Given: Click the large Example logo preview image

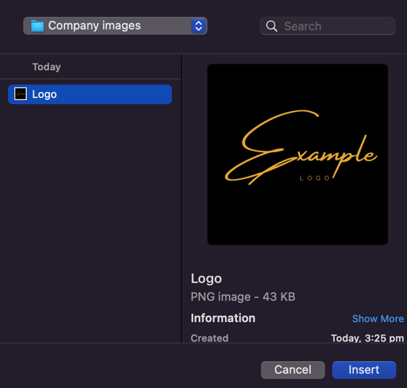Looking at the screenshot, I should [298, 154].
